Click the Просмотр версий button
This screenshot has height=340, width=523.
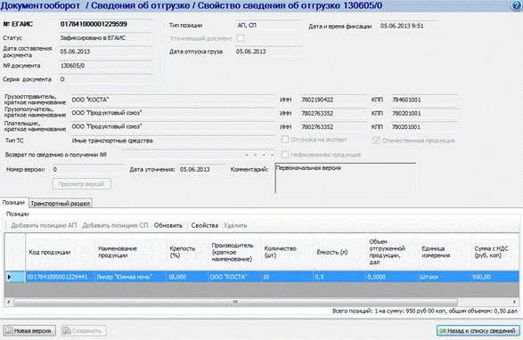pos(82,184)
